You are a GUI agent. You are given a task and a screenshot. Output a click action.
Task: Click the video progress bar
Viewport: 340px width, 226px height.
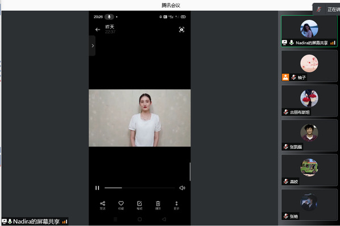point(140,188)
